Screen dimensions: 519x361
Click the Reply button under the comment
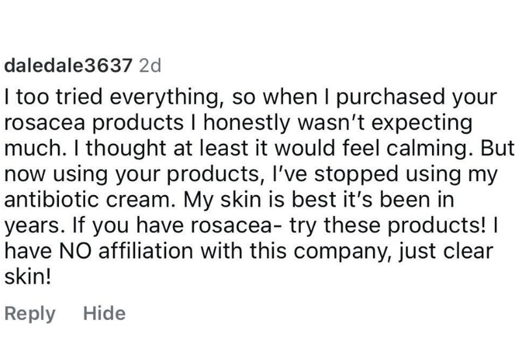[x=30, y=314]
